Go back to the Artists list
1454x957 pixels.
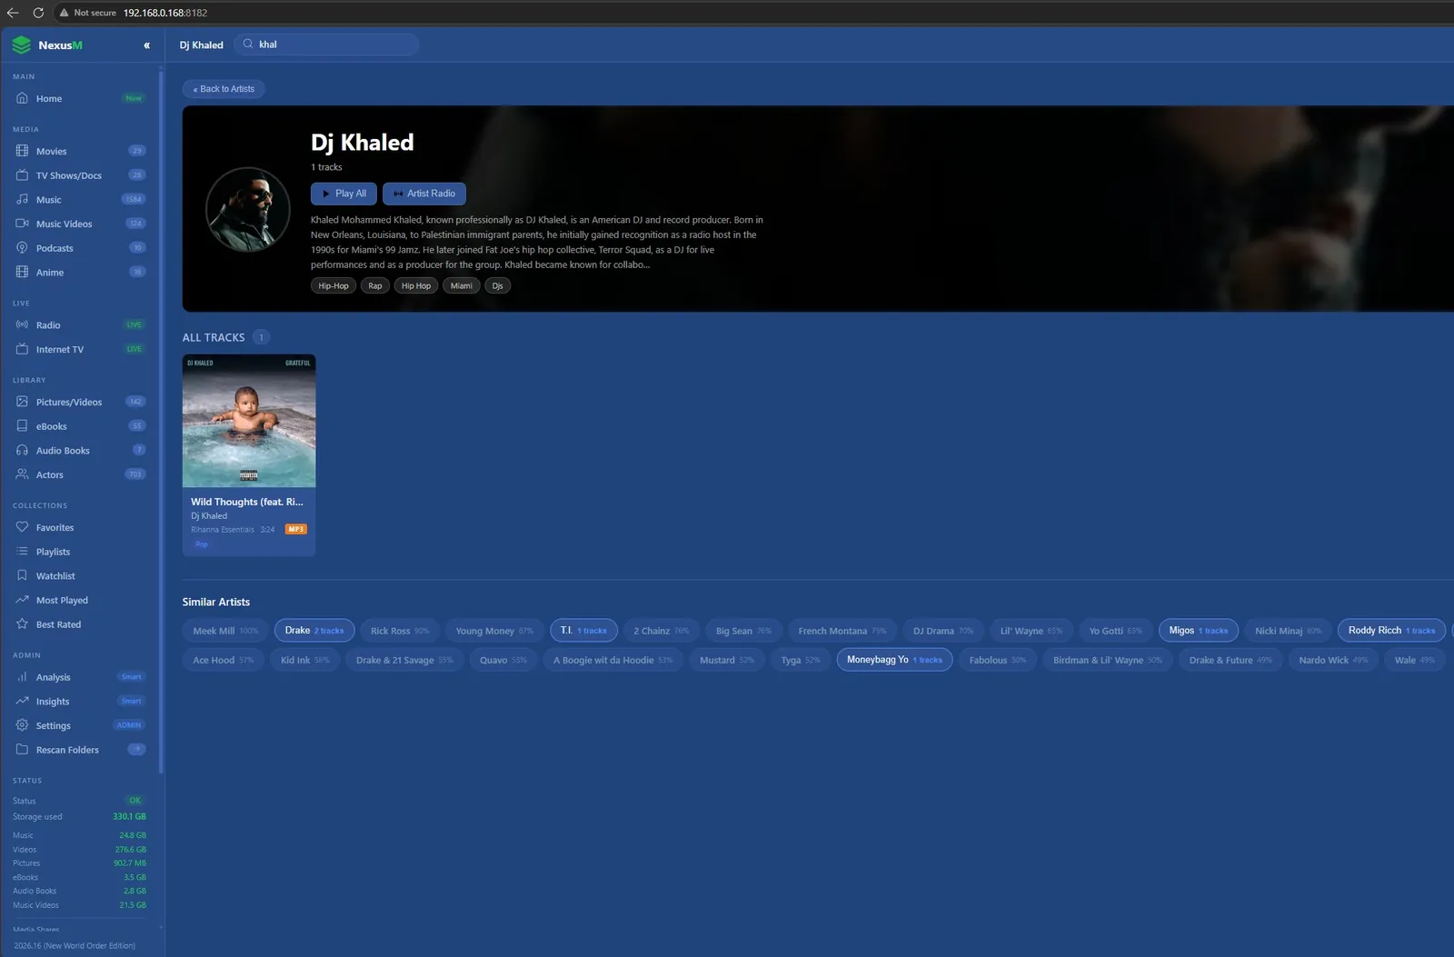pos(224,89)
